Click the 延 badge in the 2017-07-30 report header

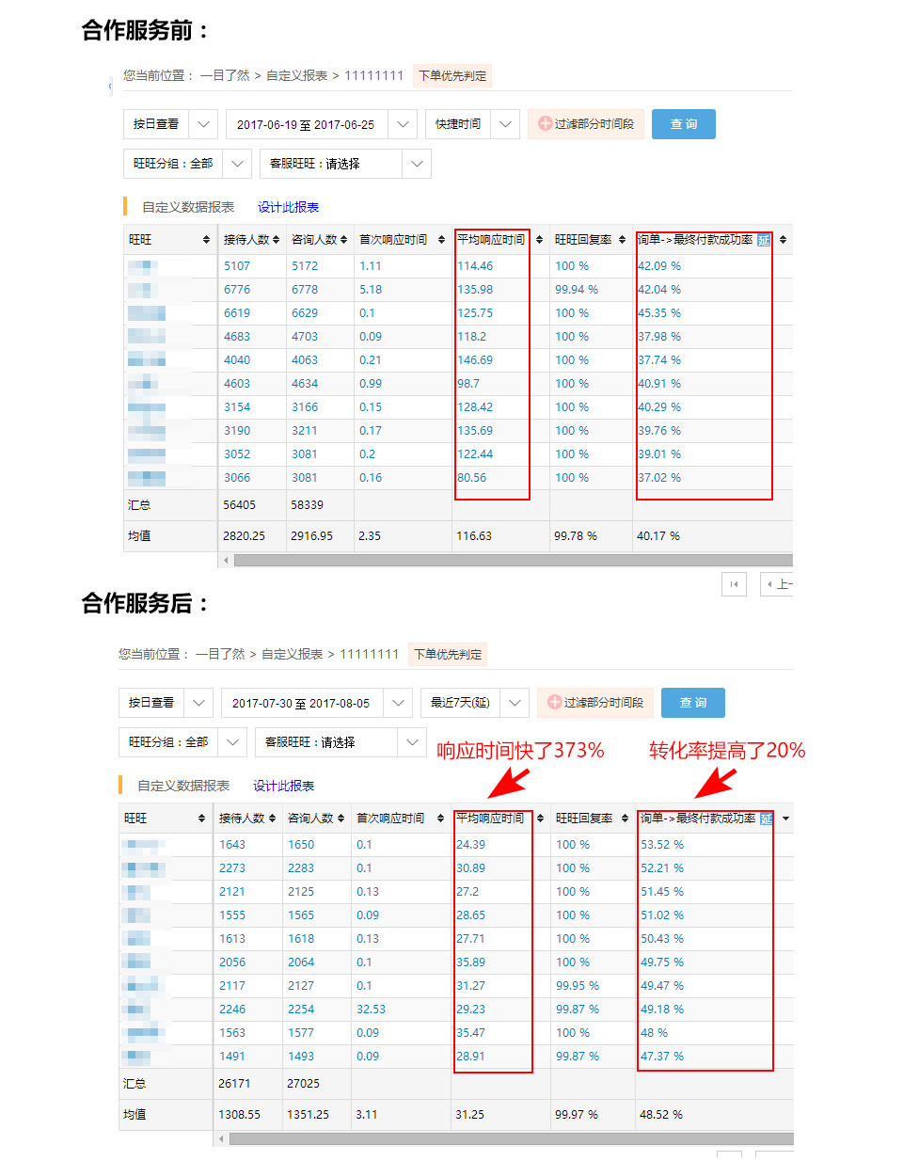coord(767,819)
